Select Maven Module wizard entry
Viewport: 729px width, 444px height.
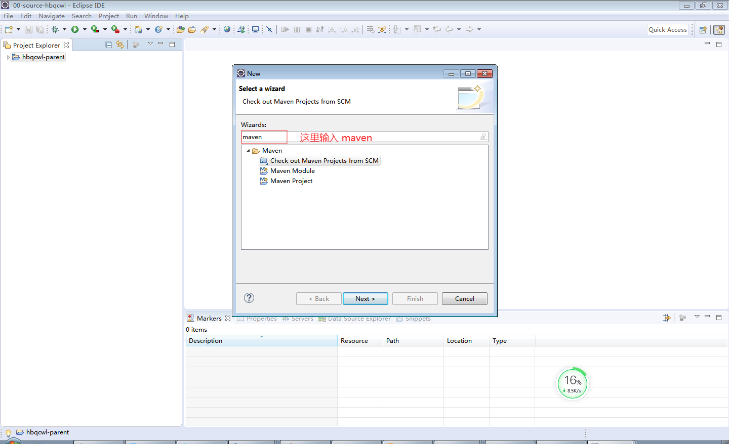tap(287, 171)
